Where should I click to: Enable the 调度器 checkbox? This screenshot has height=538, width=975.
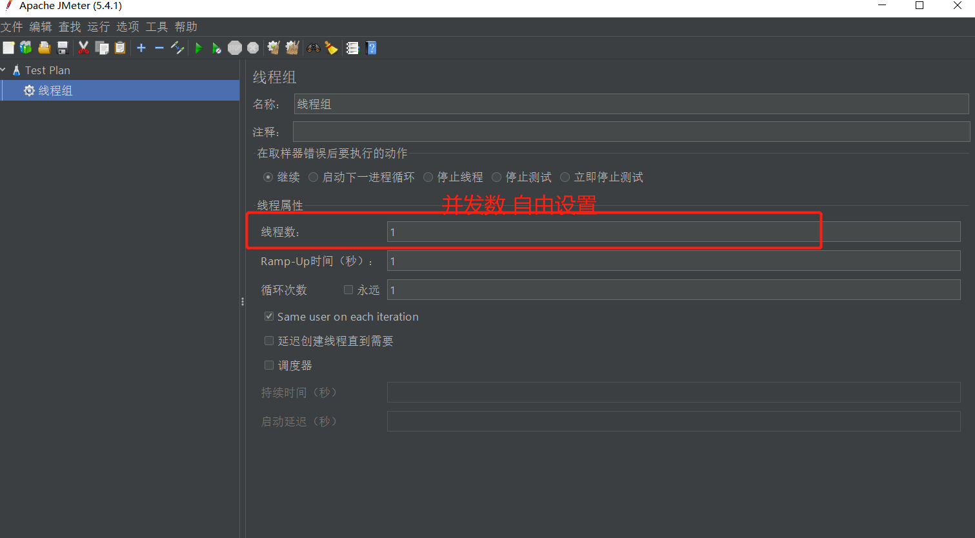269,365
